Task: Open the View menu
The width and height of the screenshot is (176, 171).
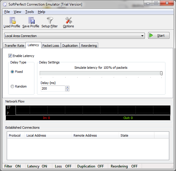Action: point(17,12)
